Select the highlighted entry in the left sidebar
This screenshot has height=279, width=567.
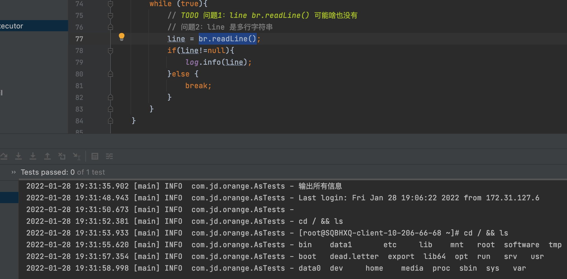[8, 198]
